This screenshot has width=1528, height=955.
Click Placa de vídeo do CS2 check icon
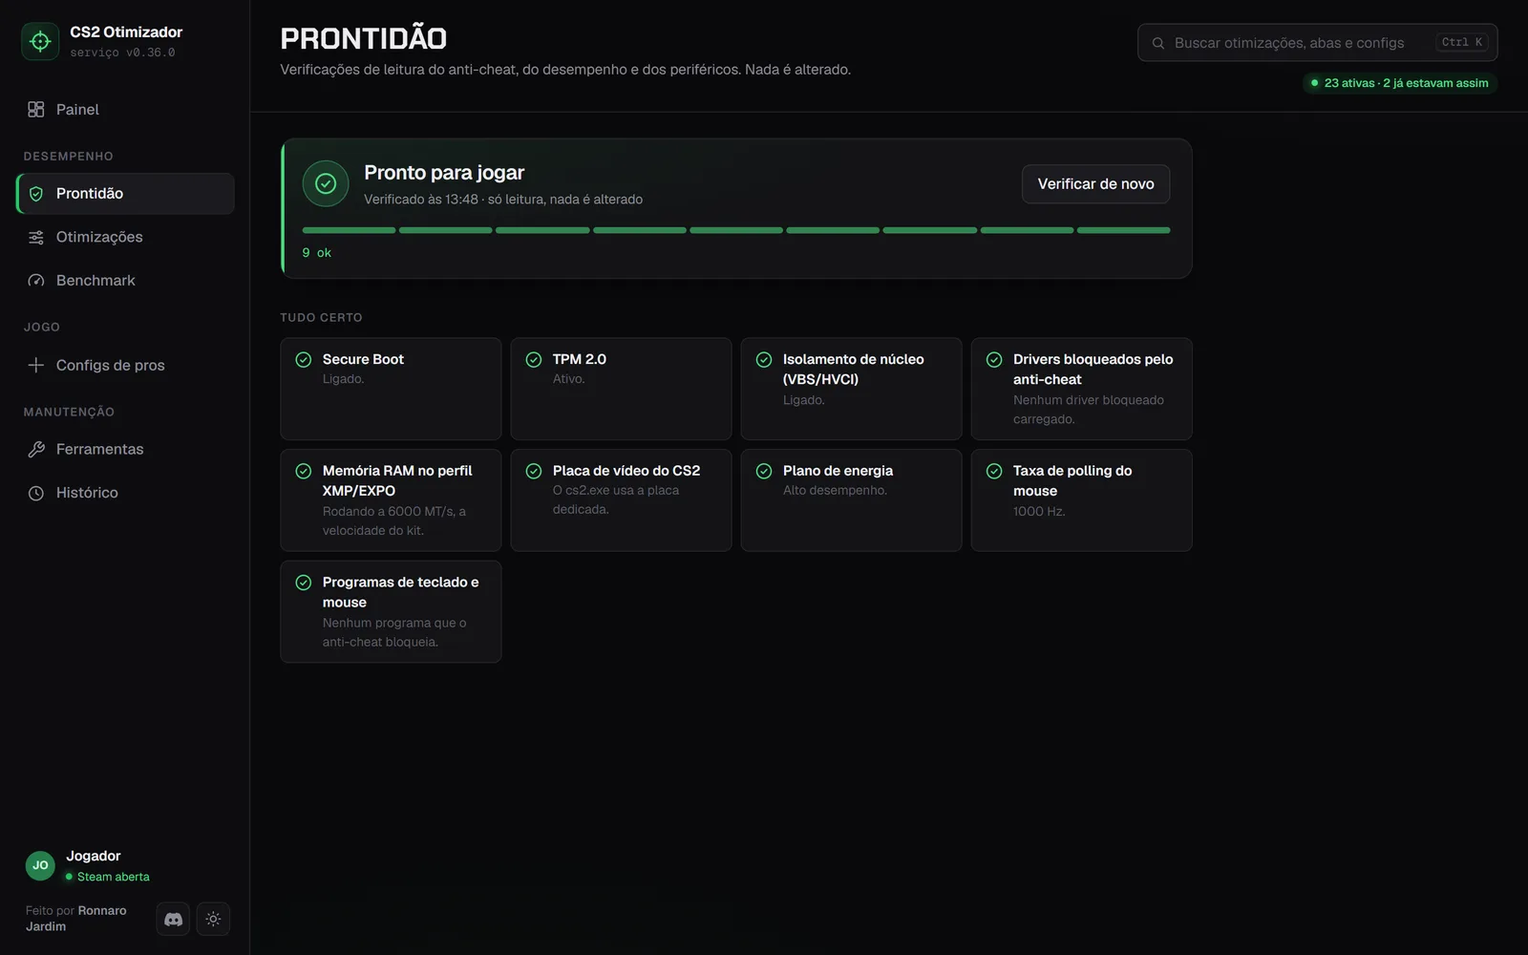(x=534, y=471)
